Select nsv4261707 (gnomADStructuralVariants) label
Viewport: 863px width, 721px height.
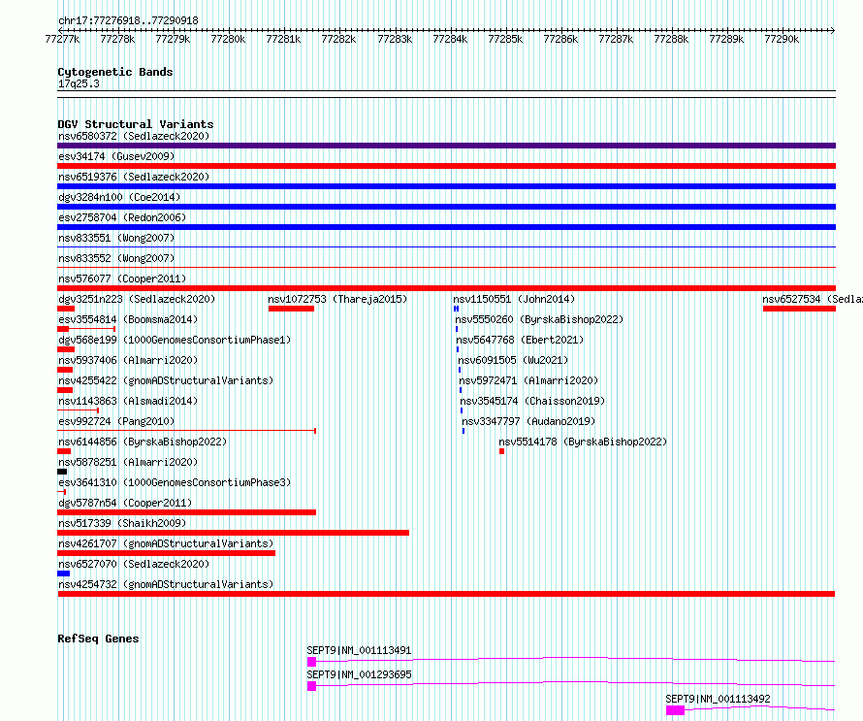[166, 543]
